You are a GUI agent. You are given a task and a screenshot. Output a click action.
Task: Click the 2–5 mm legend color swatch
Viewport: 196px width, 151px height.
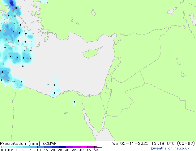tap(27, 147)
